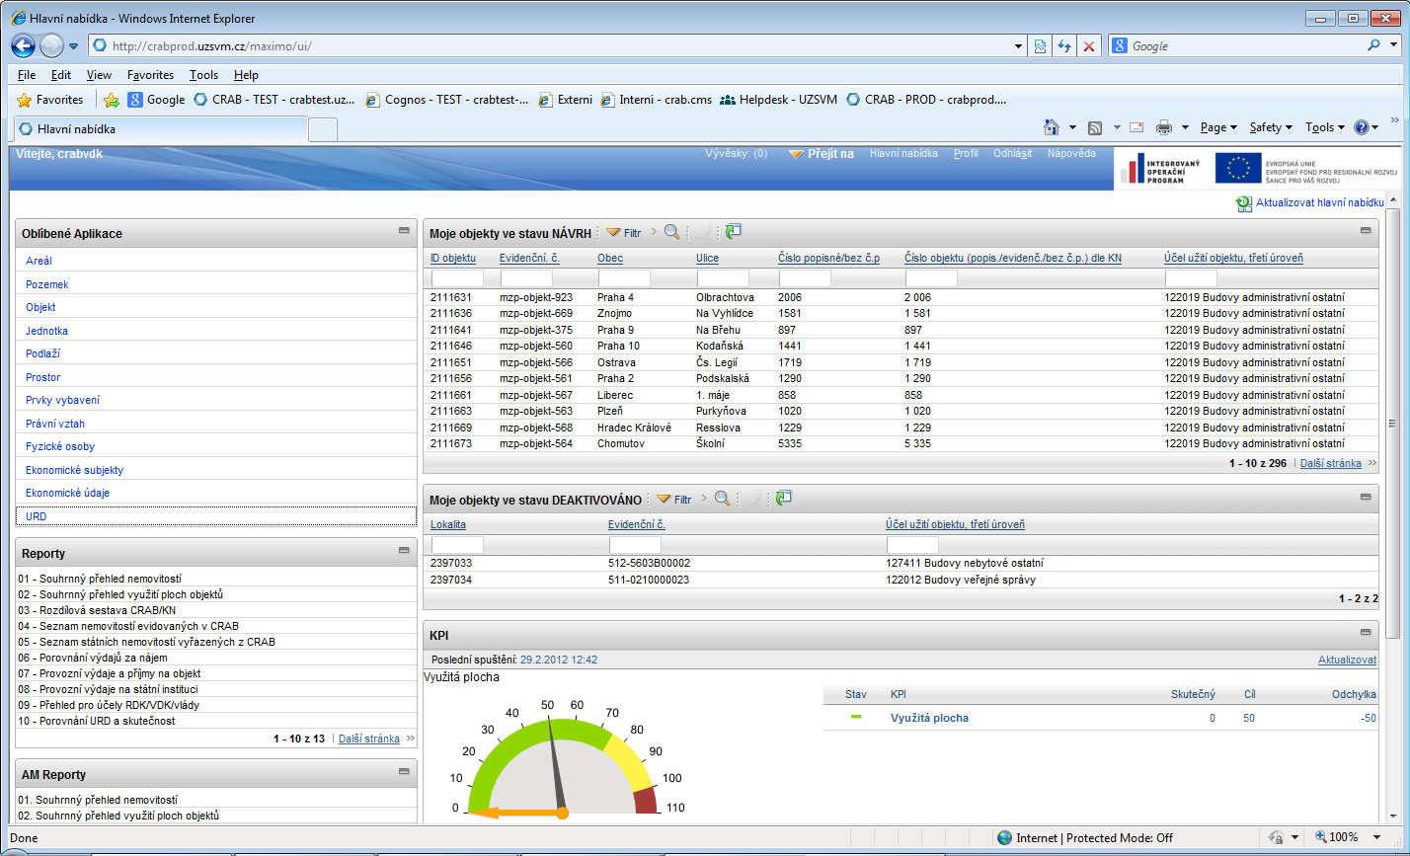Minimize the AM Reporty portlet
Image resolution: width=1410 pixels, height=856 pixels.
404,771
